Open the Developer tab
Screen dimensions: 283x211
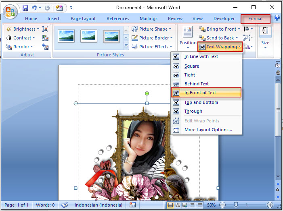[224, 19]
